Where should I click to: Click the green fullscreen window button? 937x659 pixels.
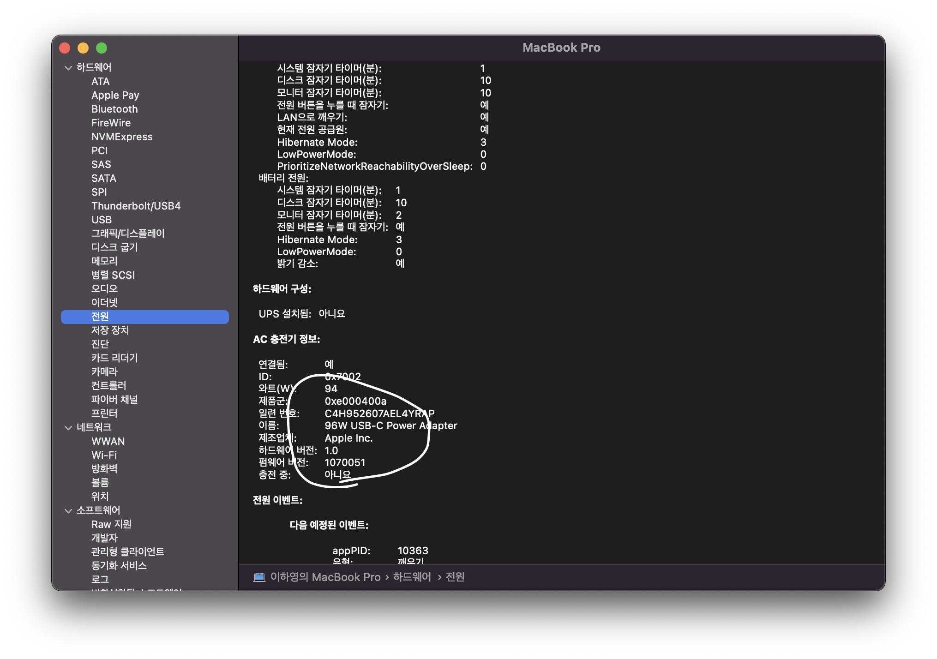tap(102, 48)
